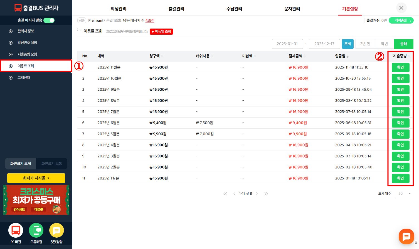
Task: Sort by the 입금일 column header
Action: coord(342,56)
